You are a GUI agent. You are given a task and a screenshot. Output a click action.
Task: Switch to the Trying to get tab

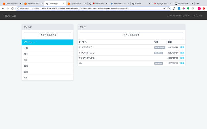(163, 3)
